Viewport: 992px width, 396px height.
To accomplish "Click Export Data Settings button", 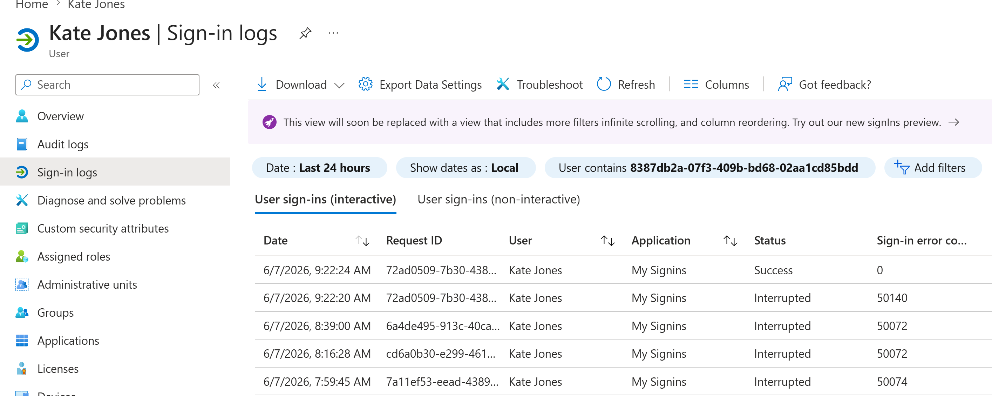I will click(420, 85).
